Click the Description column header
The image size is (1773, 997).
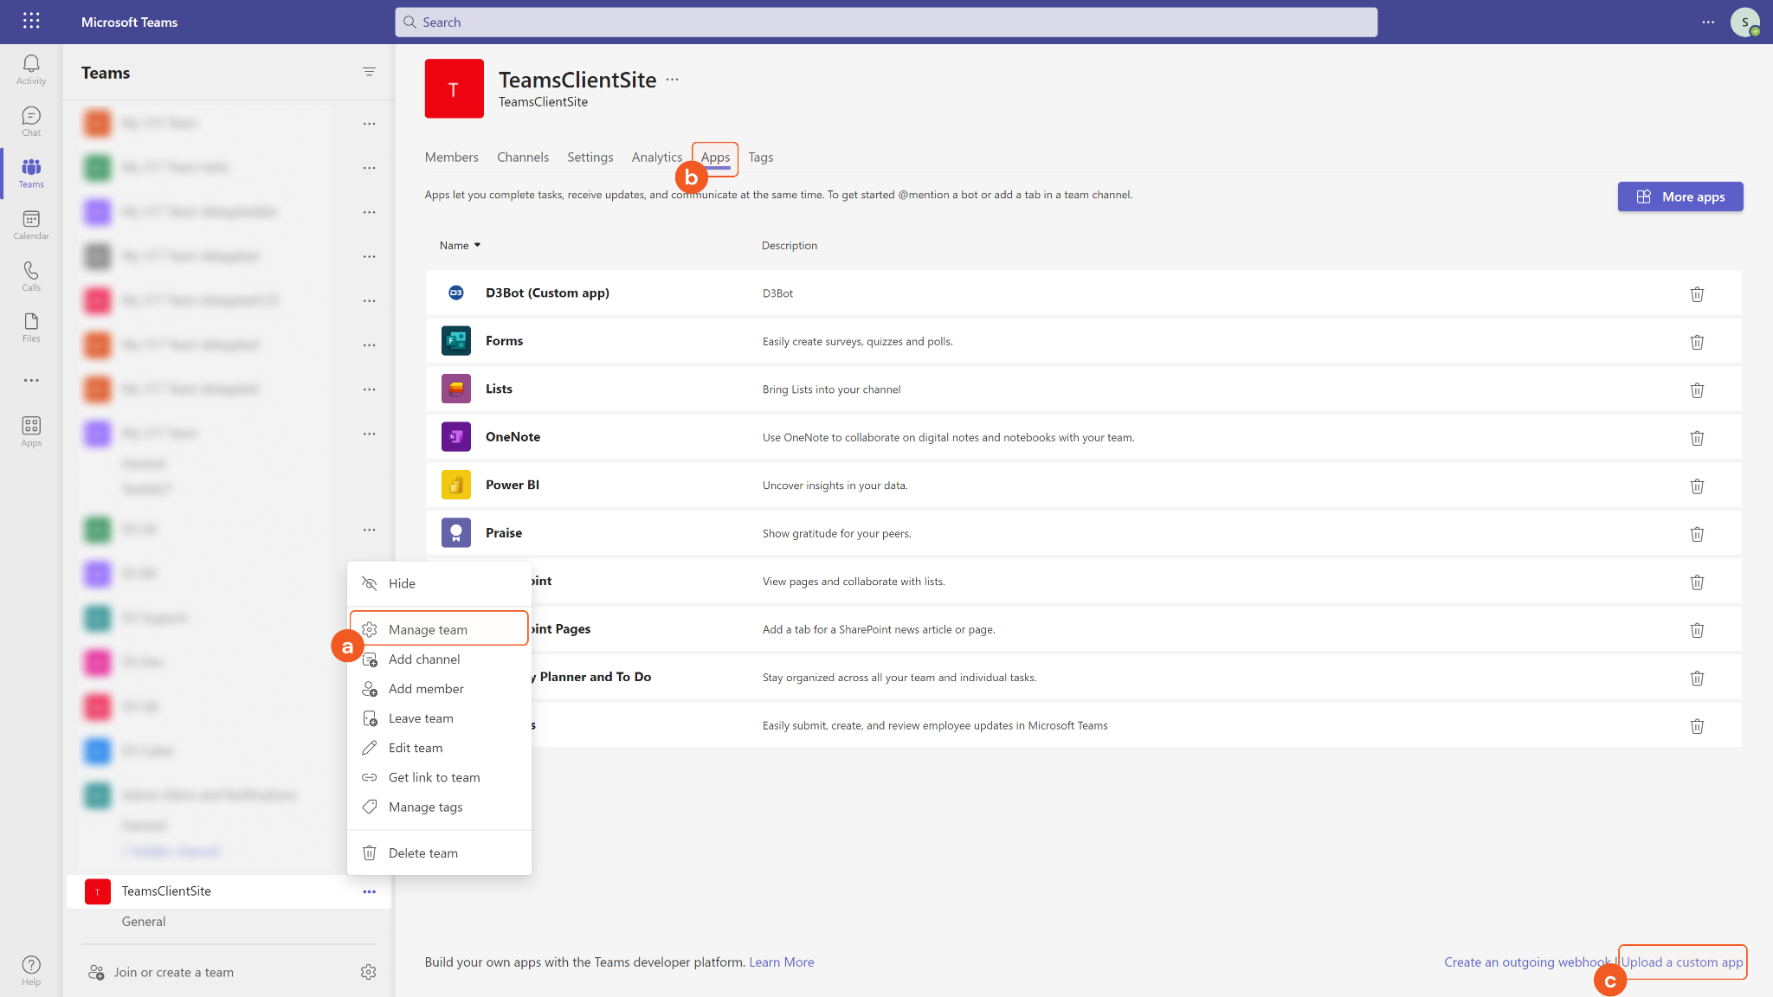(789, 245)
